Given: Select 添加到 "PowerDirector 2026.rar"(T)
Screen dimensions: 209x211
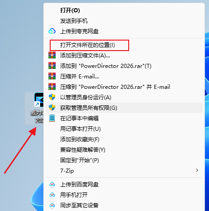Looking at the screenshot, I should [x=124, y=66].
